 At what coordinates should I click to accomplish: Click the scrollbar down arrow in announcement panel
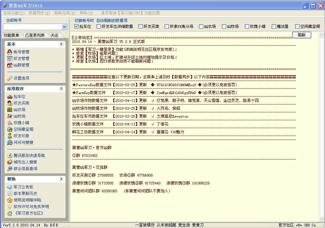[x=321, y=219]
